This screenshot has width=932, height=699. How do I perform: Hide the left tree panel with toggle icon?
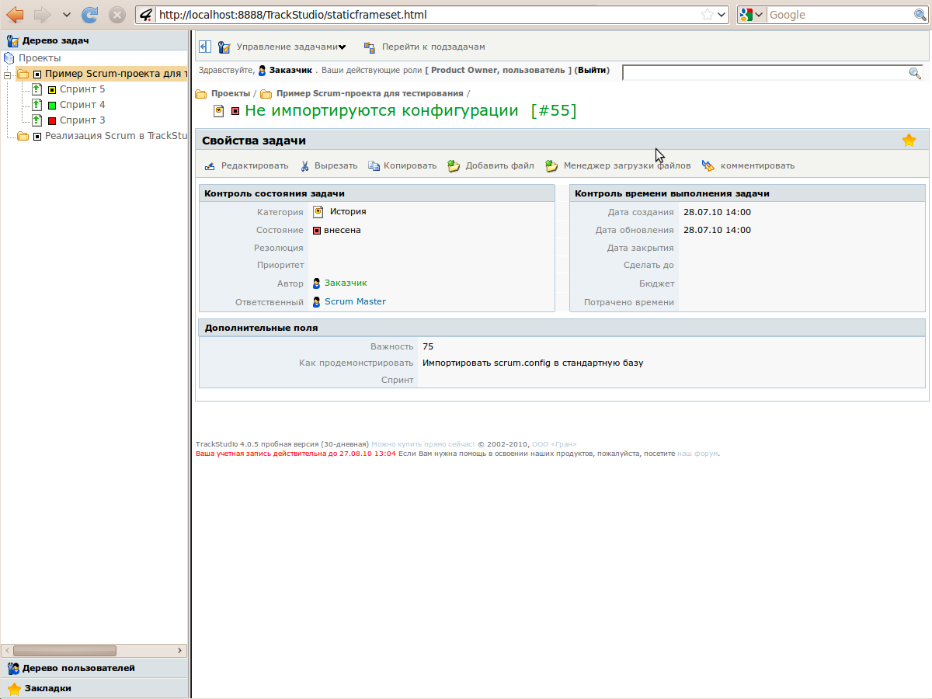tap(205, 47)
